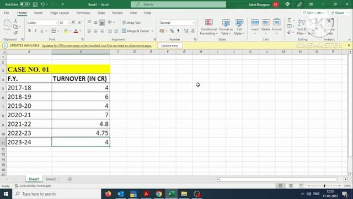Open the font size 20 dropdown
This screenshot has width=353, height=199.
(x=68, y=23)
